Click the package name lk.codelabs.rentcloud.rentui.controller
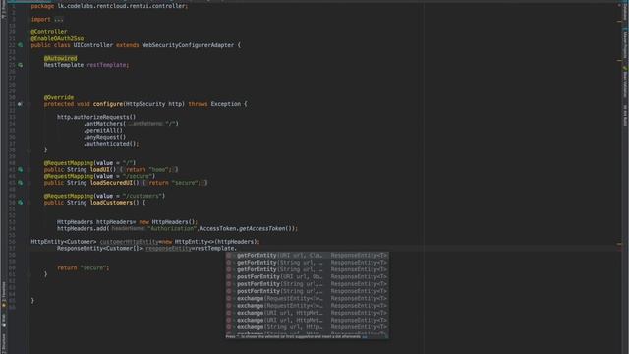Image resolution: width=629 pixels, height=354 pixels. [x=121, y=6]
